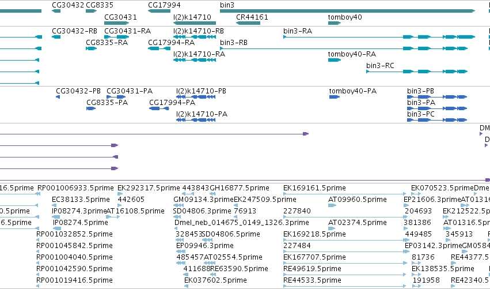
Task: Open protein CG17994-PA label
Action: click(172, 102)
